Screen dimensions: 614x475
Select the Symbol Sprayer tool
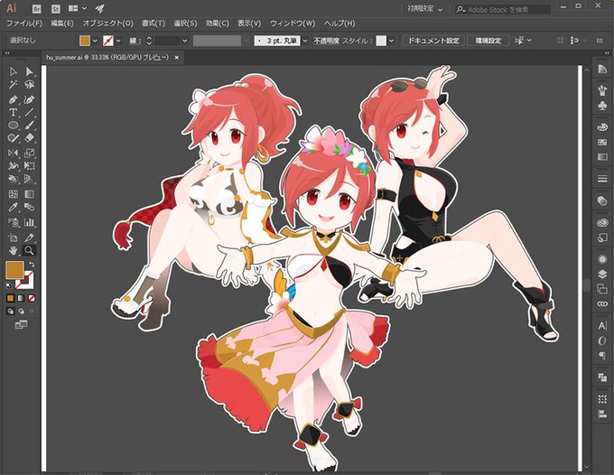point(13,222)
